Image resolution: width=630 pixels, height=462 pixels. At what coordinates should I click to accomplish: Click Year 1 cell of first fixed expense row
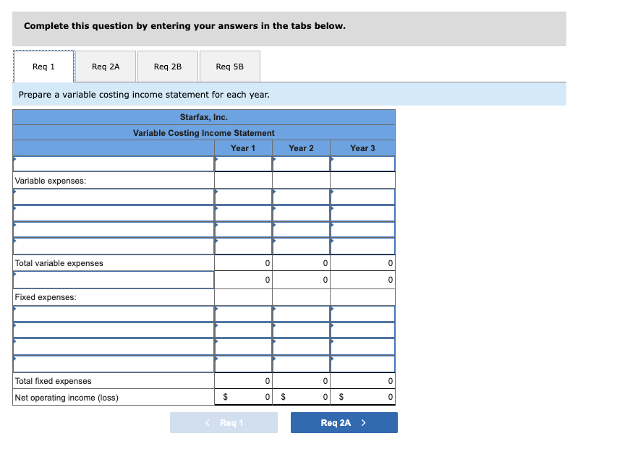click(x=243, y=314)
